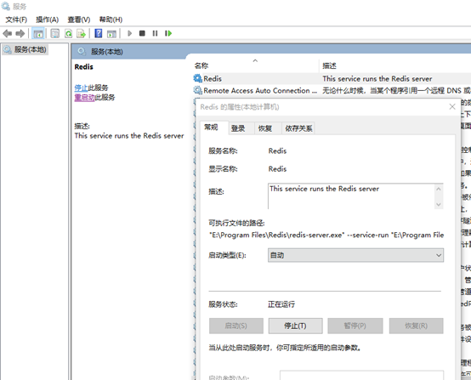Open the 操作(A) menu
This screenshot has width=471, height=380.
coord(47,20)
